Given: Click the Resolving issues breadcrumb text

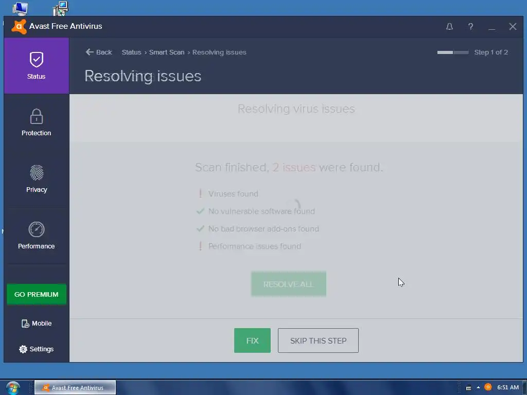Looking at the screenshot, I should tap(219, 52).
